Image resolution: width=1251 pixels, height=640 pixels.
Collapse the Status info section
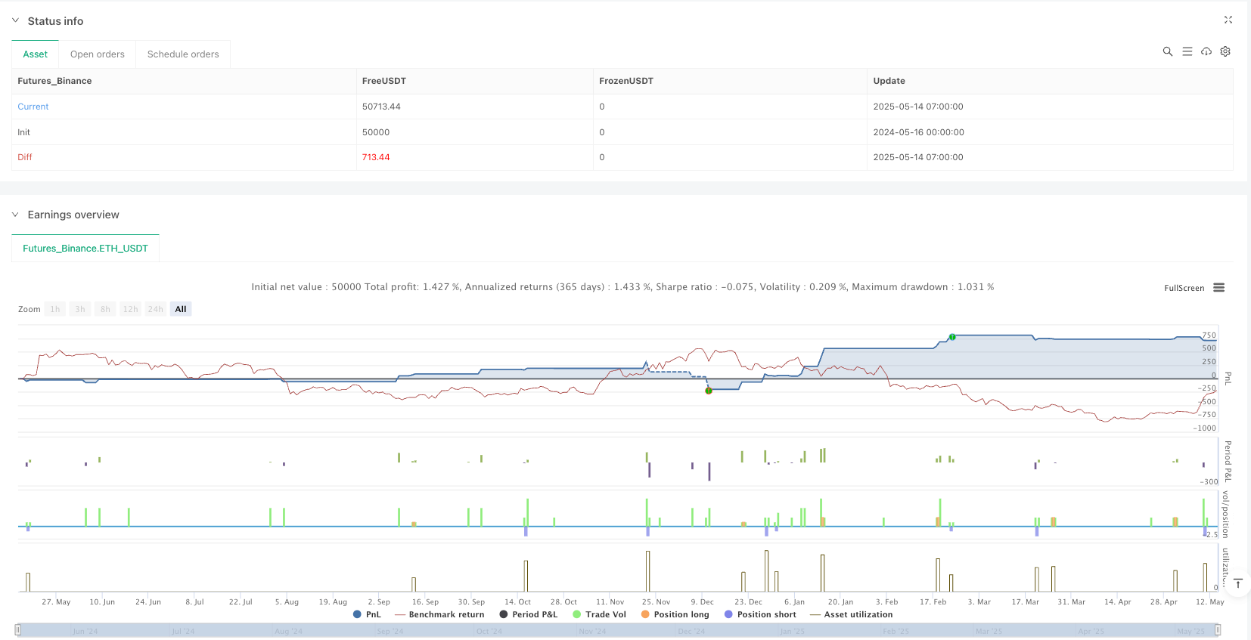15,21
